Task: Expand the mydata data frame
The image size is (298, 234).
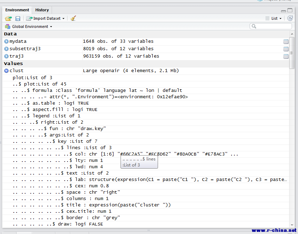Action: coord(6,41)
